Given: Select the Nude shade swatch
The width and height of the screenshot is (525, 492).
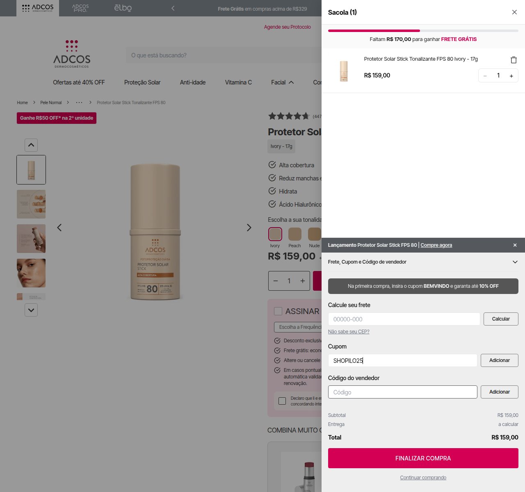Looking at the screenshot, I should pyautogui.click(x=314, y=234).
